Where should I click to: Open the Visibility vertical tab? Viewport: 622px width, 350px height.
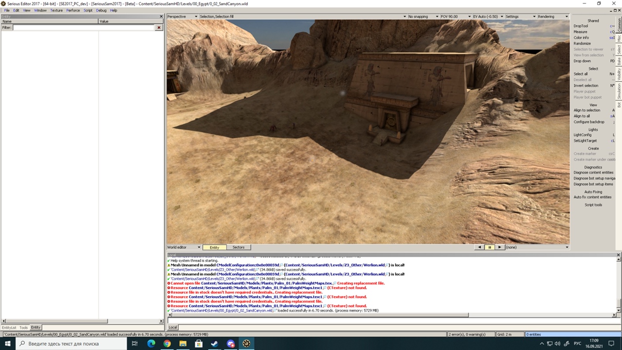coord(619,74)
